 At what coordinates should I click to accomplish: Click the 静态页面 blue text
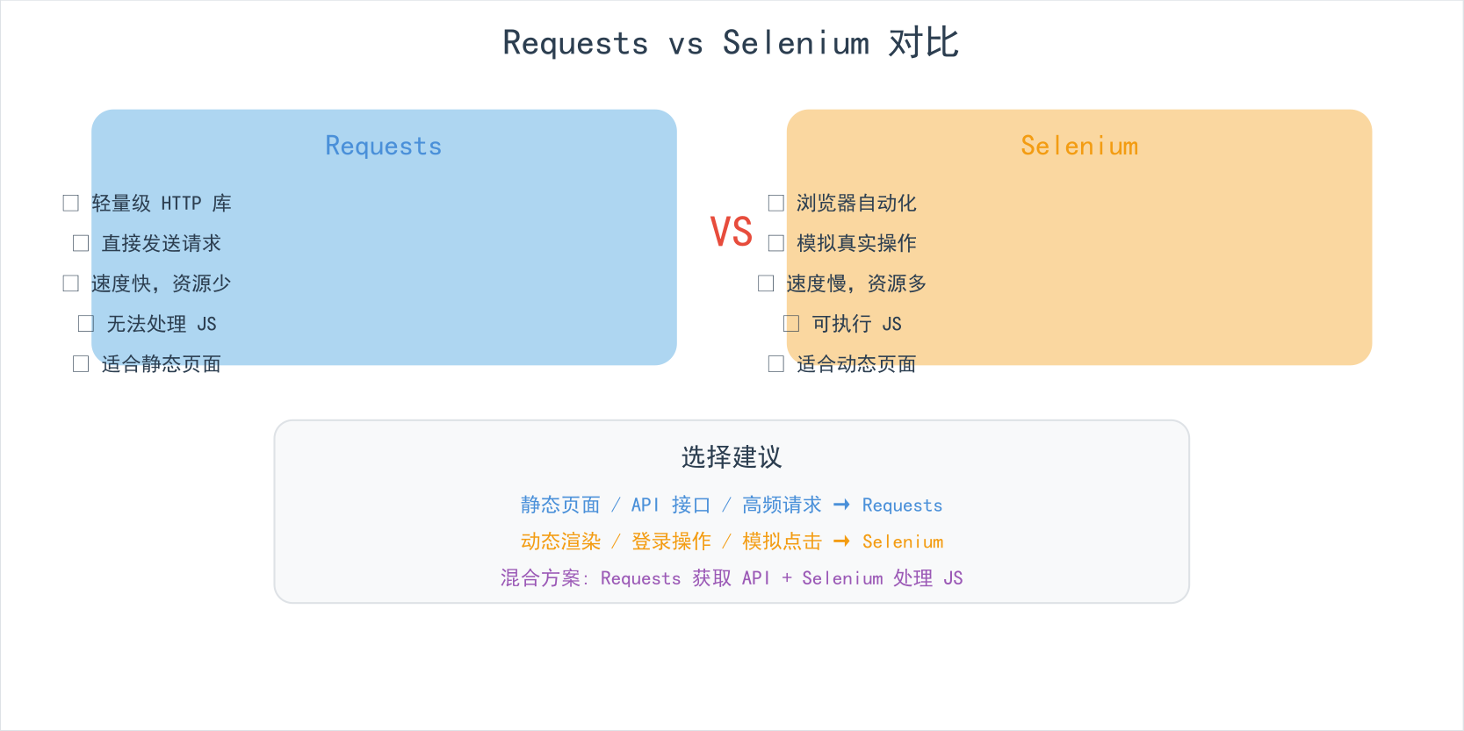(x=560, y=505)
